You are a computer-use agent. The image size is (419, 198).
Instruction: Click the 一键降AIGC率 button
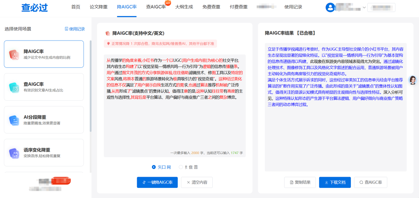coord(157,182)
